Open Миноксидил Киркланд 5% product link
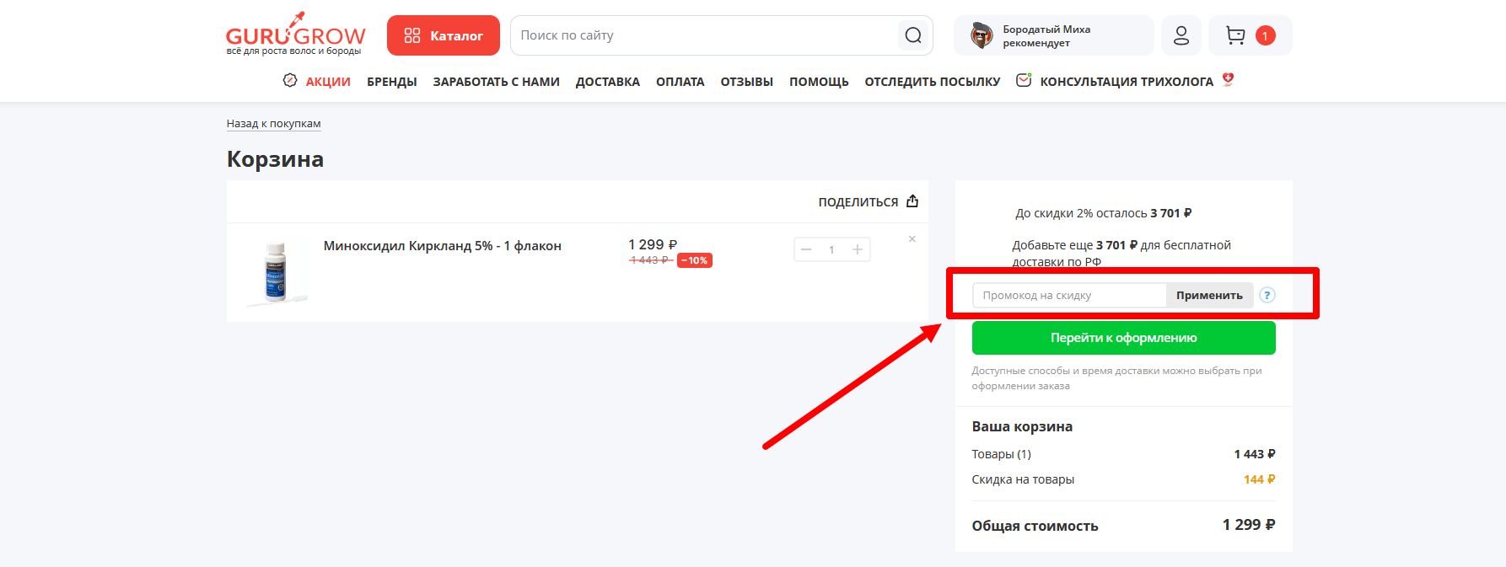 coord(443,246)
